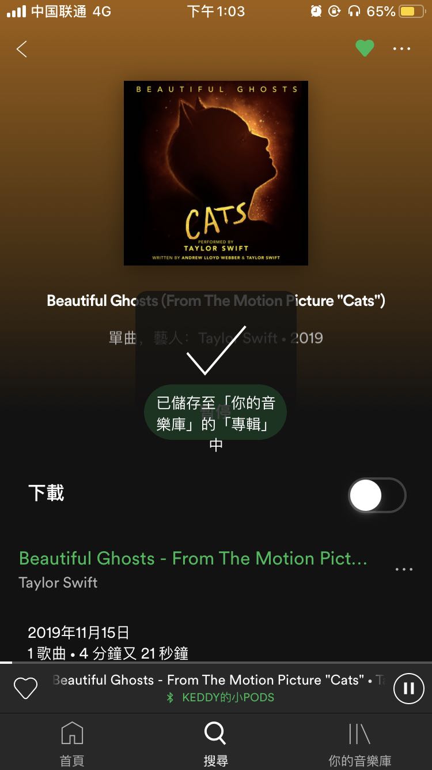Open the 你的音樂庫 library tab

pos(359,743)
